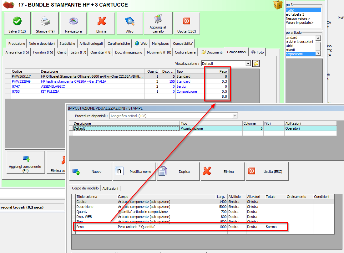This screenshot has height=253, width=344.
Task: Switch to Movimenti (F10) tab
Action: [x=159, y=52]
